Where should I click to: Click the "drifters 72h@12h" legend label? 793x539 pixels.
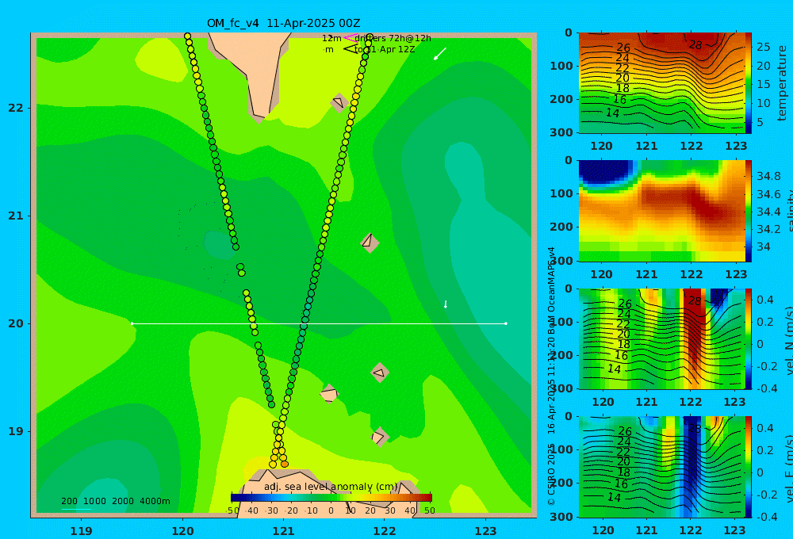coord(393,38)
